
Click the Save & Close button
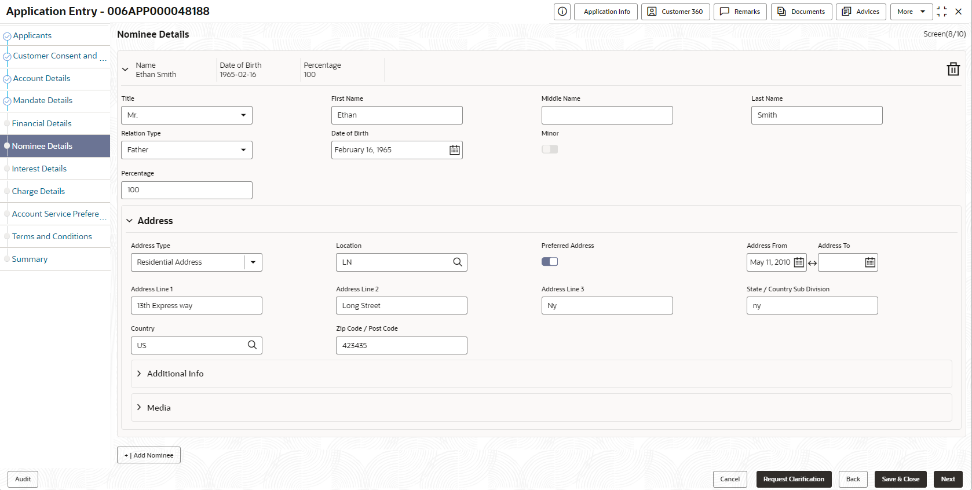pyautogui.click(x=901, y=479)
